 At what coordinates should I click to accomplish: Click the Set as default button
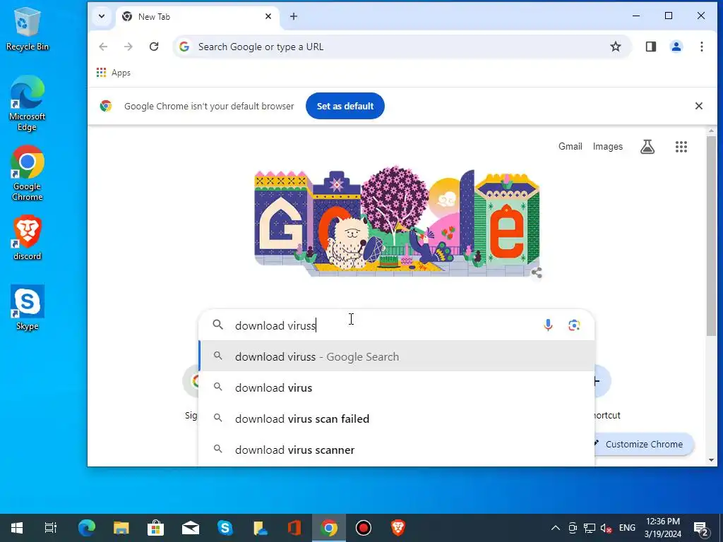click(345, 106)
